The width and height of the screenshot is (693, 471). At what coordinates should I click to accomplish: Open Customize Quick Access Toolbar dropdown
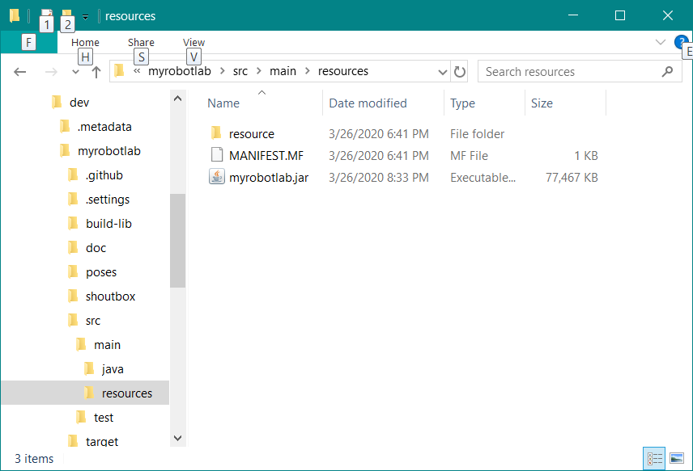click(85, 17)
